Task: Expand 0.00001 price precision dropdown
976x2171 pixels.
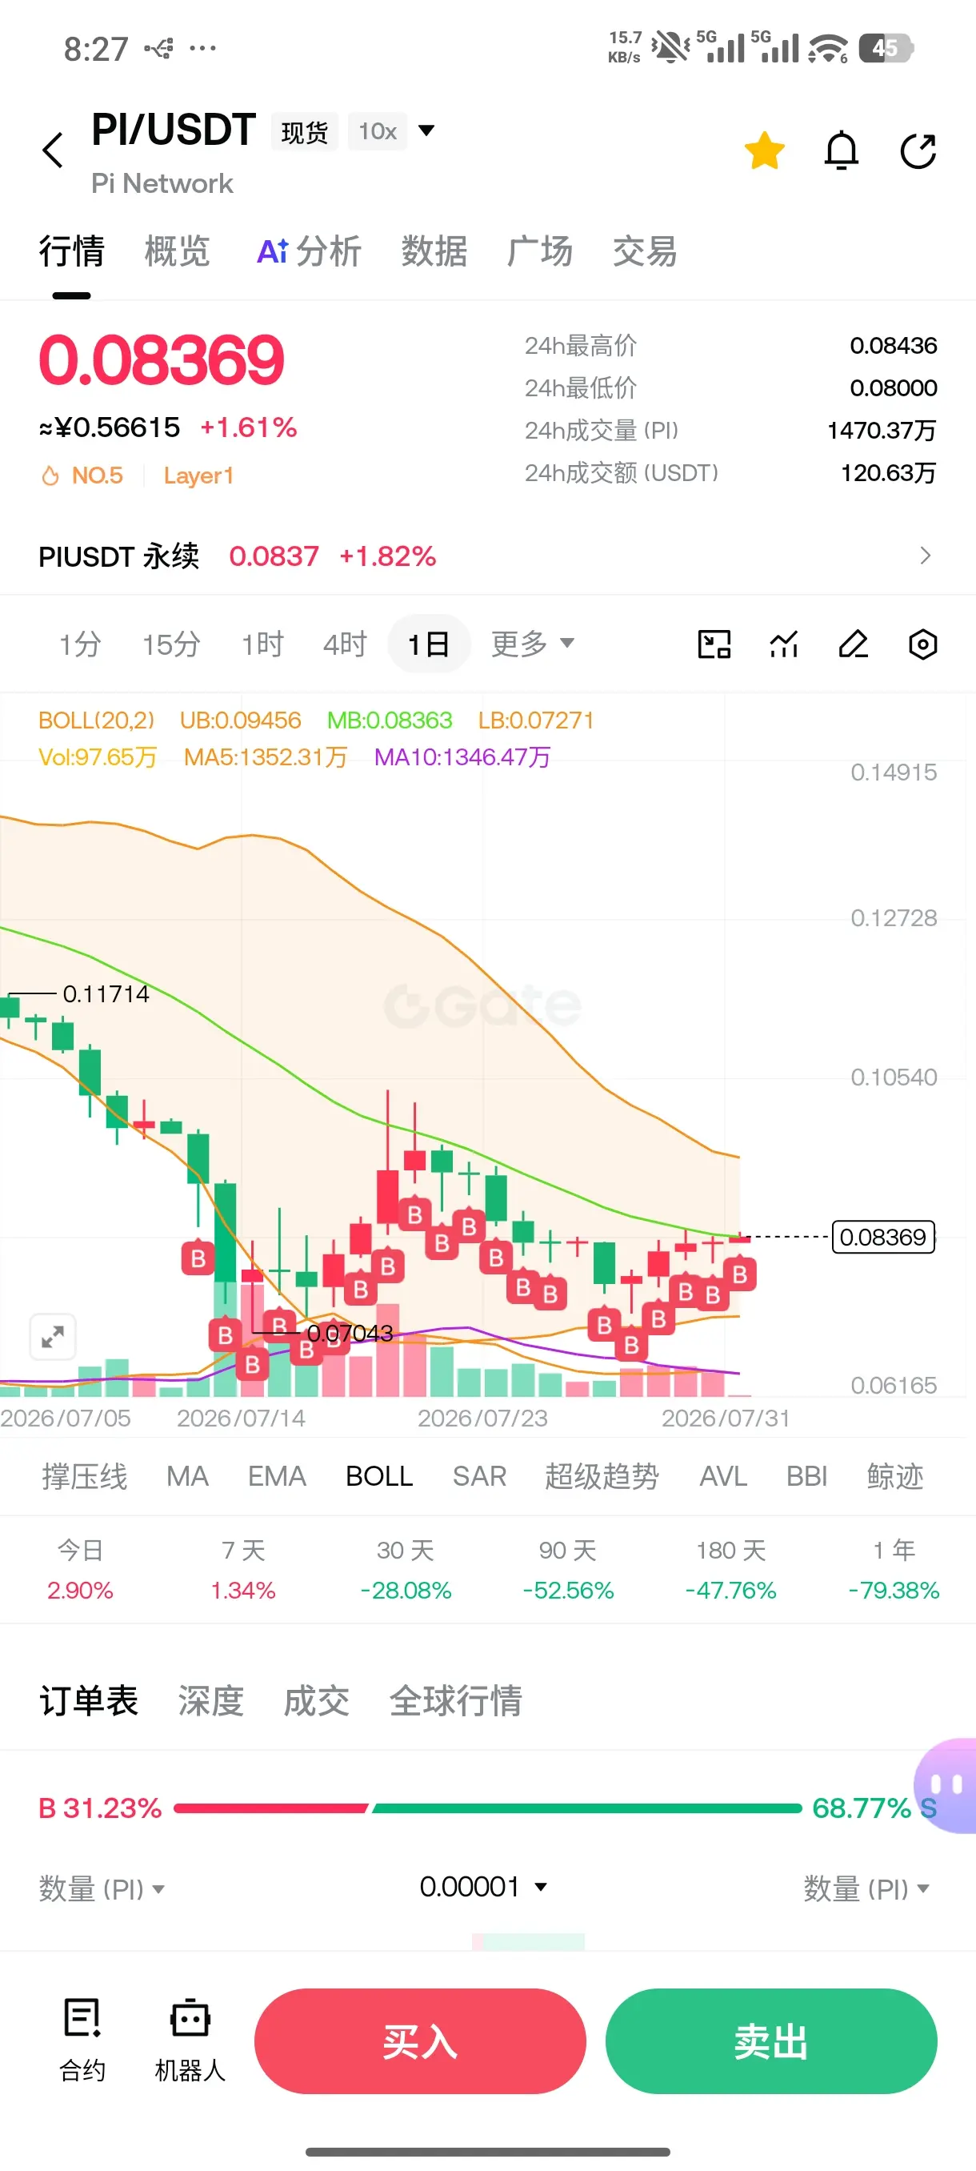Action: click(484, 1886)
